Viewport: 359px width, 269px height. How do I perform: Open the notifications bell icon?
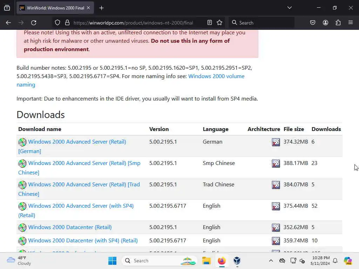[335, 261]
